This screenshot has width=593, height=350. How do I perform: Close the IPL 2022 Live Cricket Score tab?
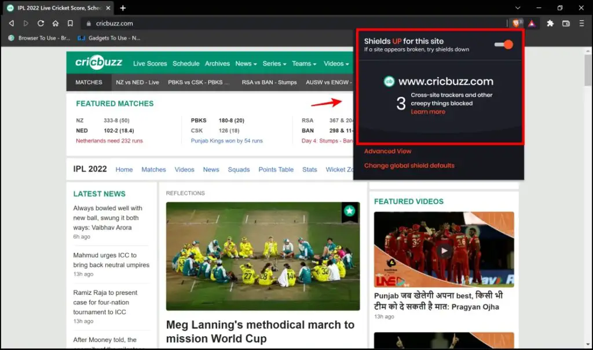[x=108, y=8]
